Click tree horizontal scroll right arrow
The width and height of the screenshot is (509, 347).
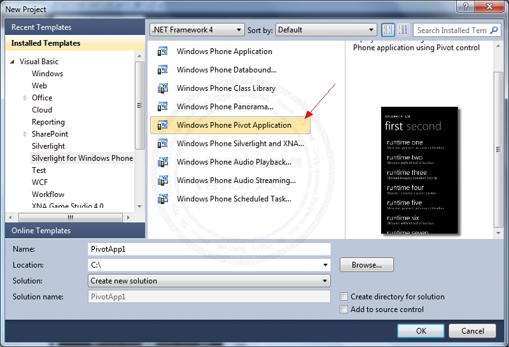coord(129,217)
